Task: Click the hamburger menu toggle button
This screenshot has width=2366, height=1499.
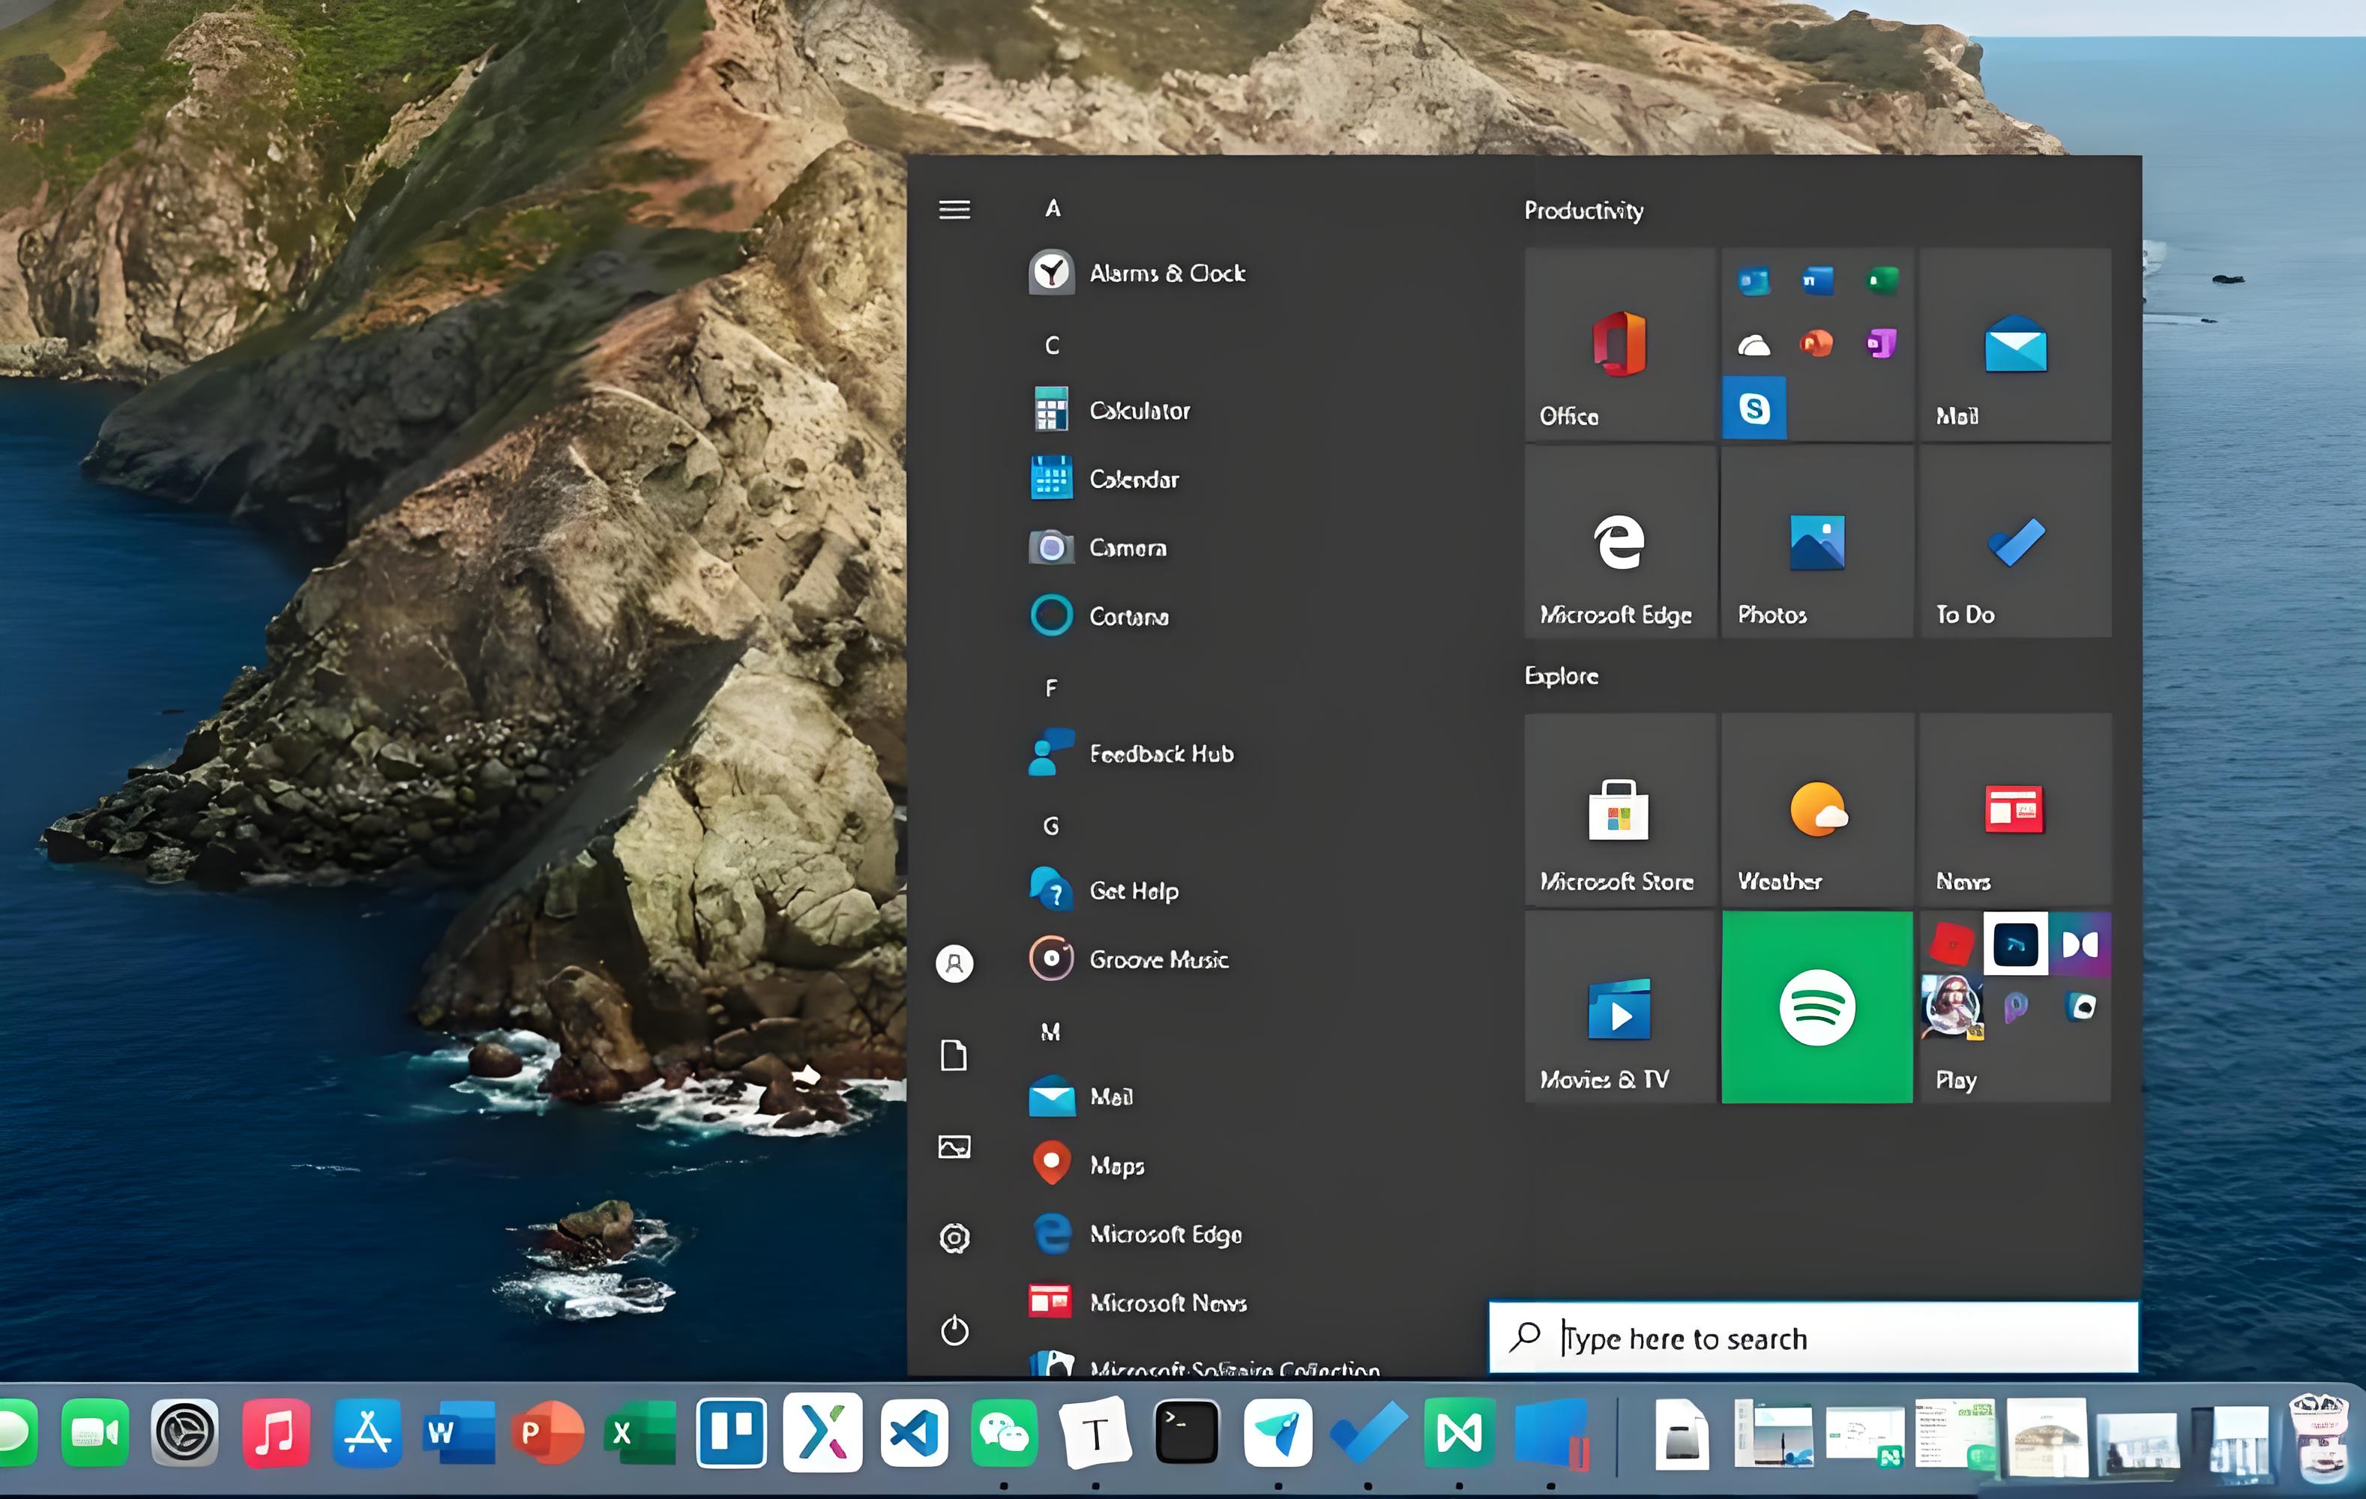Action: pos(954,205)
